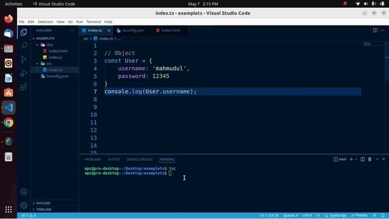Launch Google Chrome from the dock

9,122
